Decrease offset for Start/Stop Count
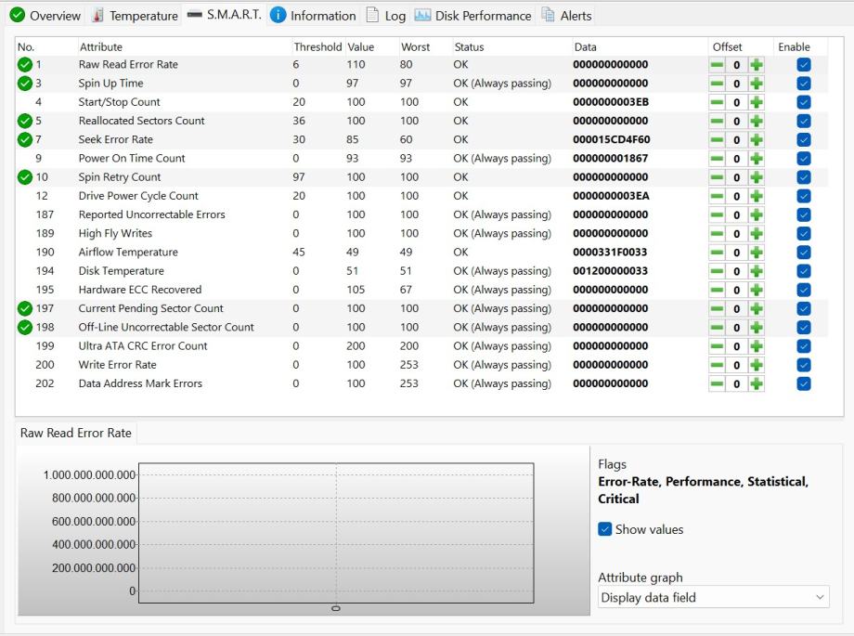 click(x=717, y=102)
